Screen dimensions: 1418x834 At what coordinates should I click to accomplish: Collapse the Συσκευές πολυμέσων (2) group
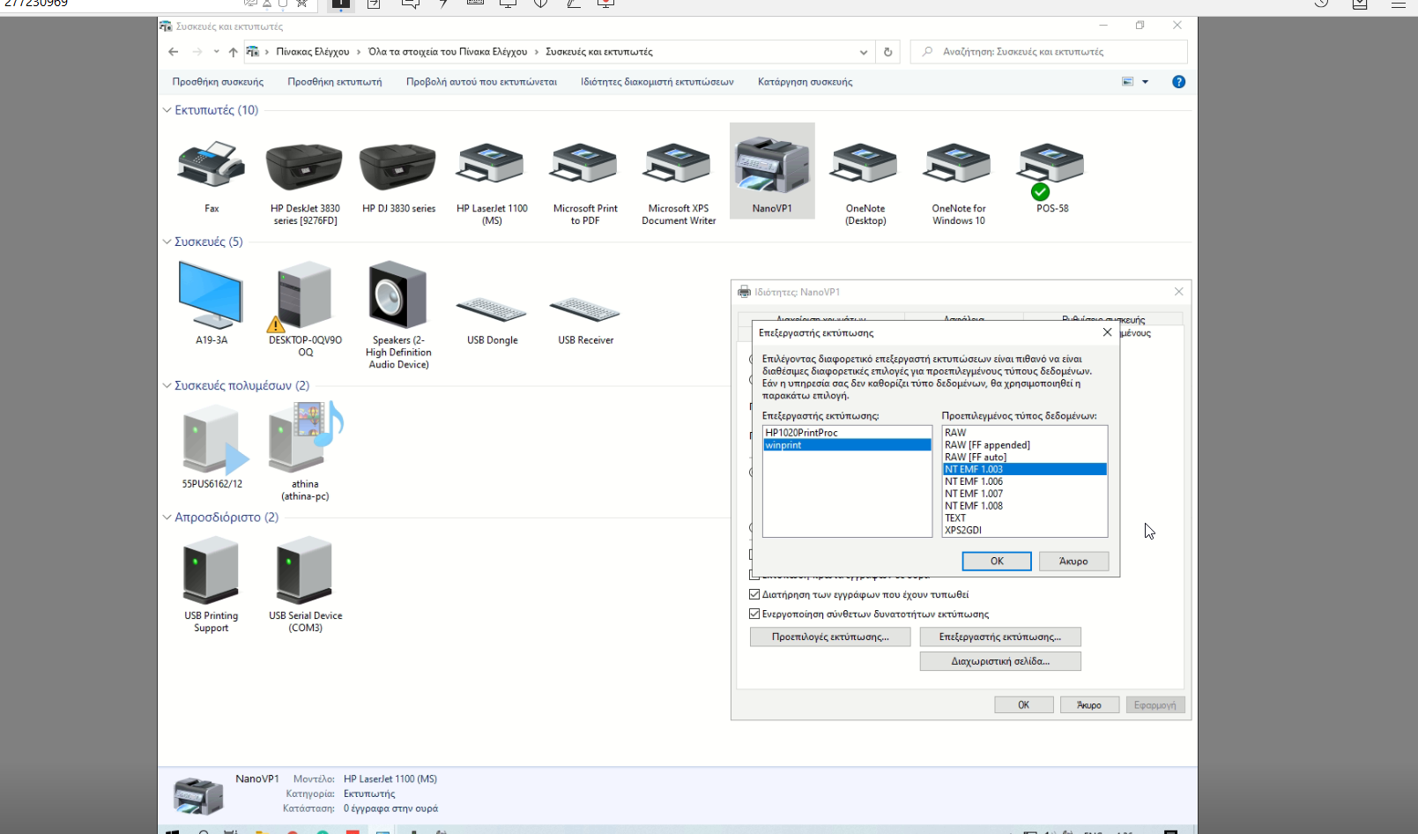point(167,385)
